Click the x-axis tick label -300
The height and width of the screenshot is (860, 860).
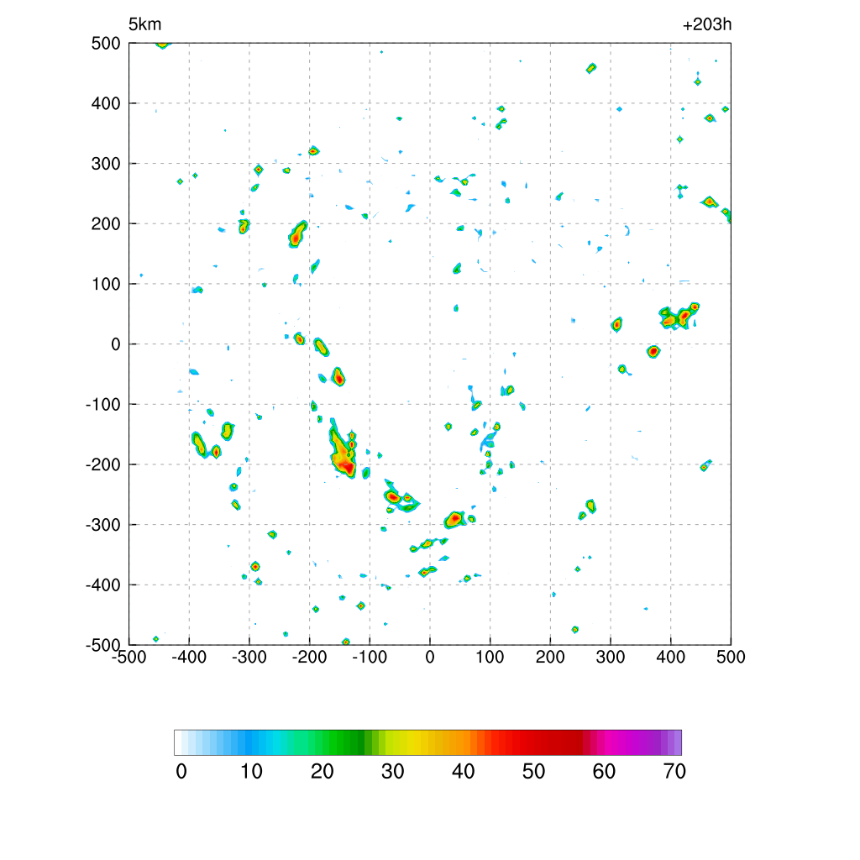click(249, 657)
